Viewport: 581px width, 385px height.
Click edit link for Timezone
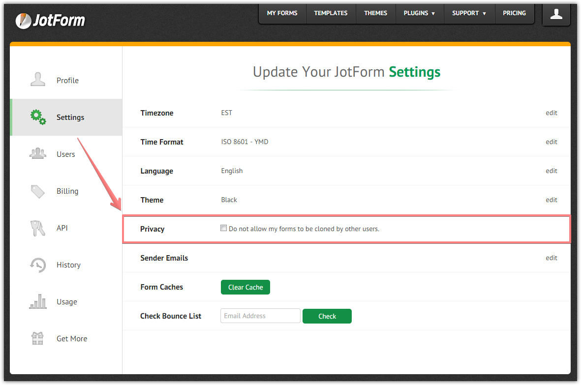551,113
